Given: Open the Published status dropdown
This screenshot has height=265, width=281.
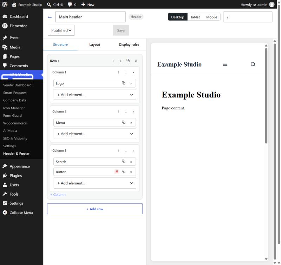Looking at the screenshot, I should click(x=61, y=30).
